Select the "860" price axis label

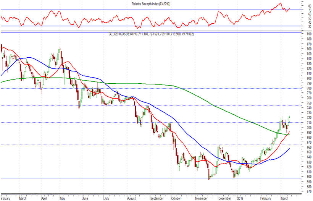click(309, 49)
